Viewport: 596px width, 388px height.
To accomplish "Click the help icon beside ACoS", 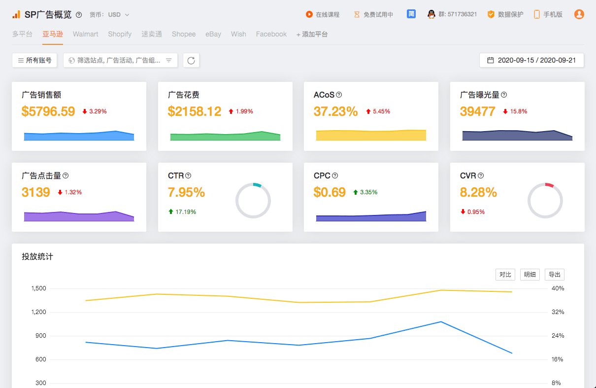I will 339,95.
